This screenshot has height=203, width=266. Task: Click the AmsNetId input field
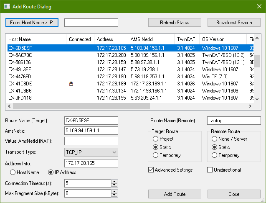[91, 131]
